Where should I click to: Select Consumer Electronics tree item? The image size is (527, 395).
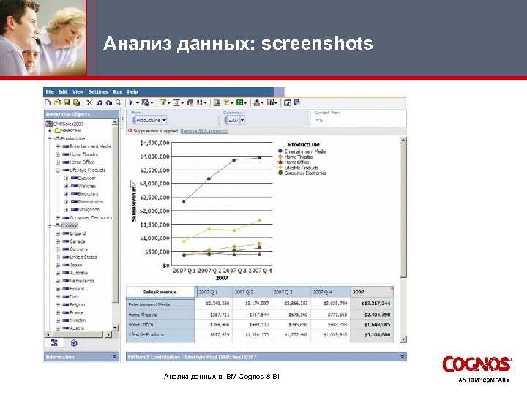pos(91,218)
